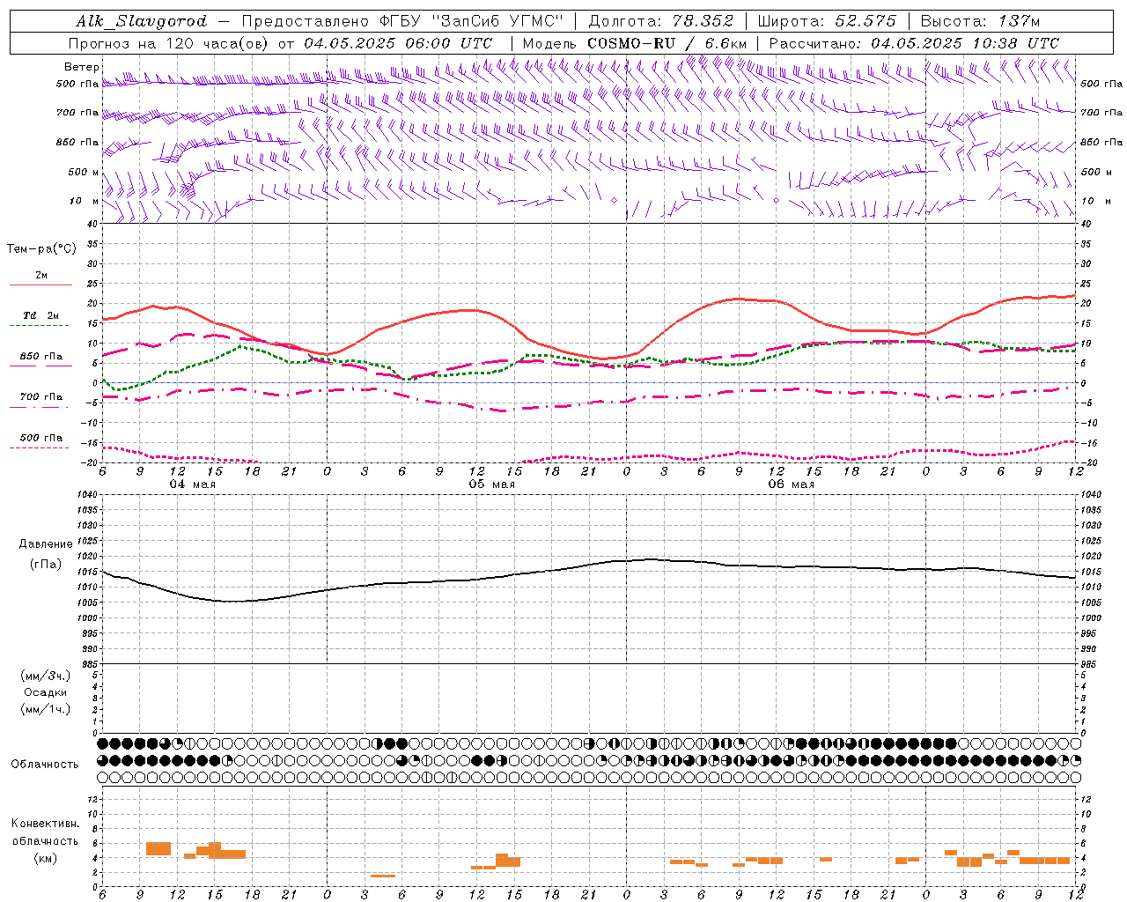The height and width of the screenshot is (902, 1127).
Task: Click the 04 мая date label
Action: click(193, 484)
